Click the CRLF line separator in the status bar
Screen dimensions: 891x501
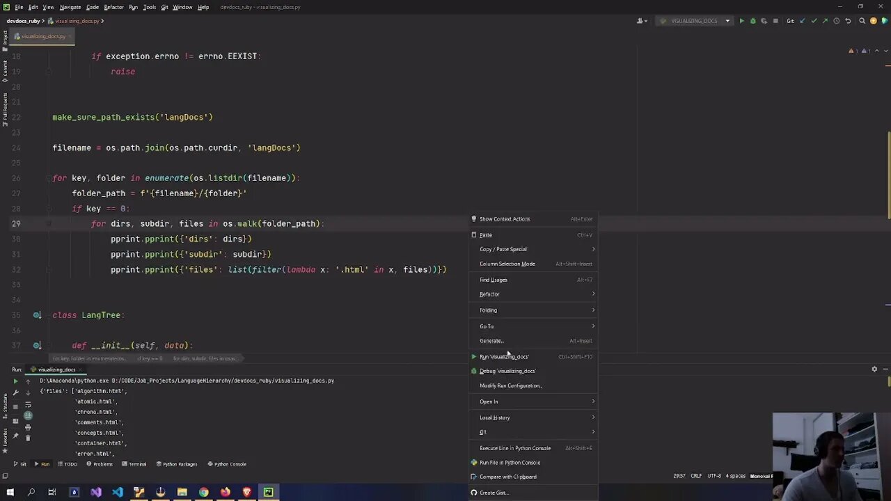(x=696, y=476)
